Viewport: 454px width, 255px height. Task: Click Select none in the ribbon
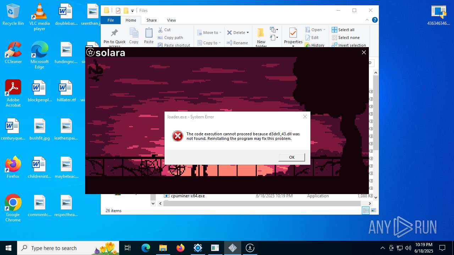(x=346, y=38)
